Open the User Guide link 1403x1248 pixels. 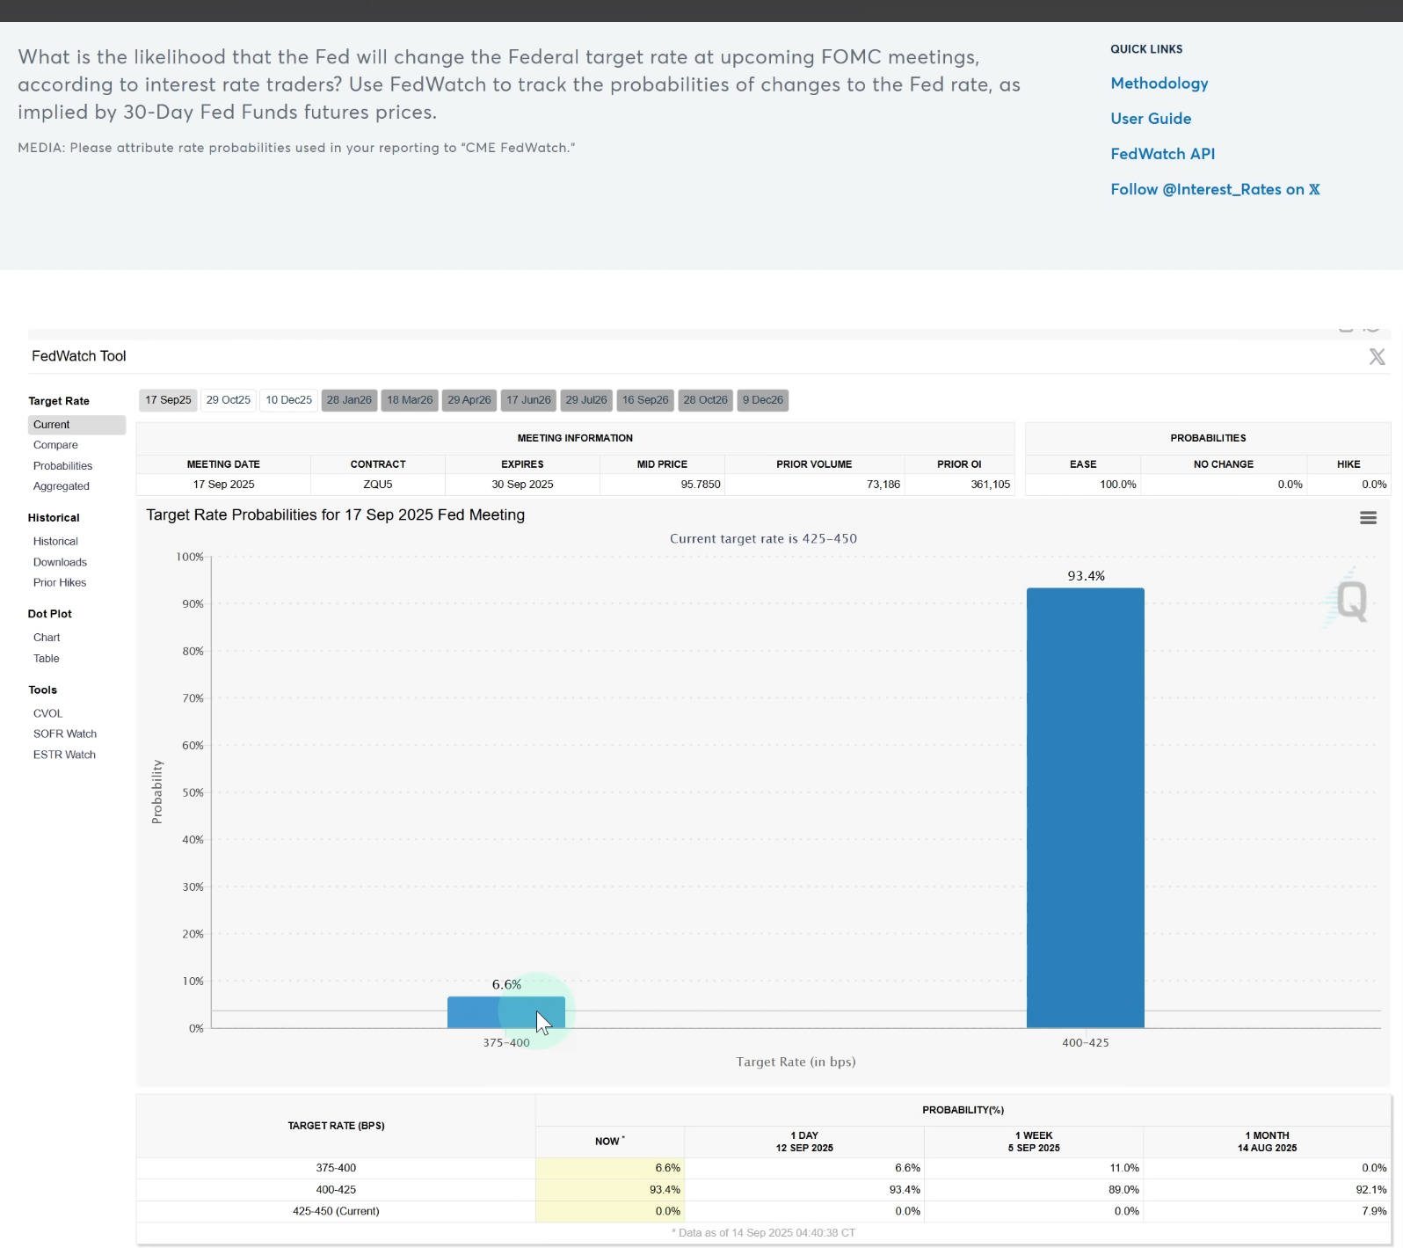[x=1151, y=119]
